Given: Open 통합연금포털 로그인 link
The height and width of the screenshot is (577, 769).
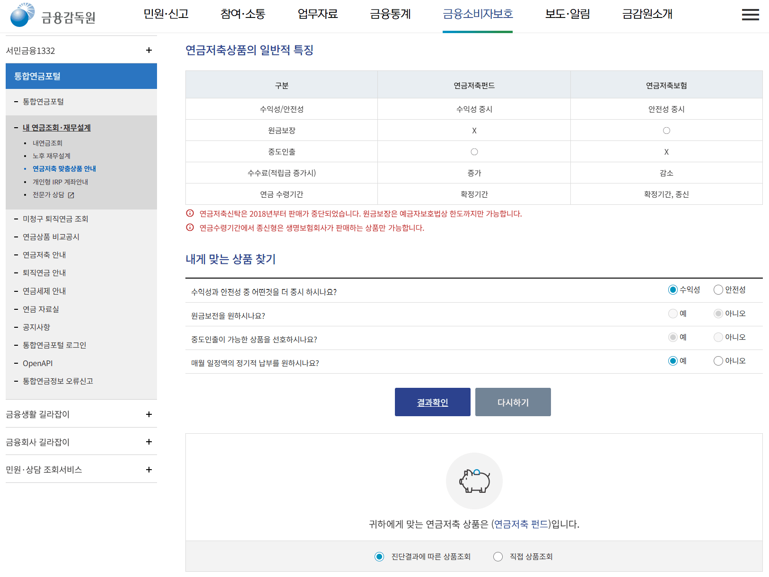Looking at the screenshot, I should [x=54, y=345].
